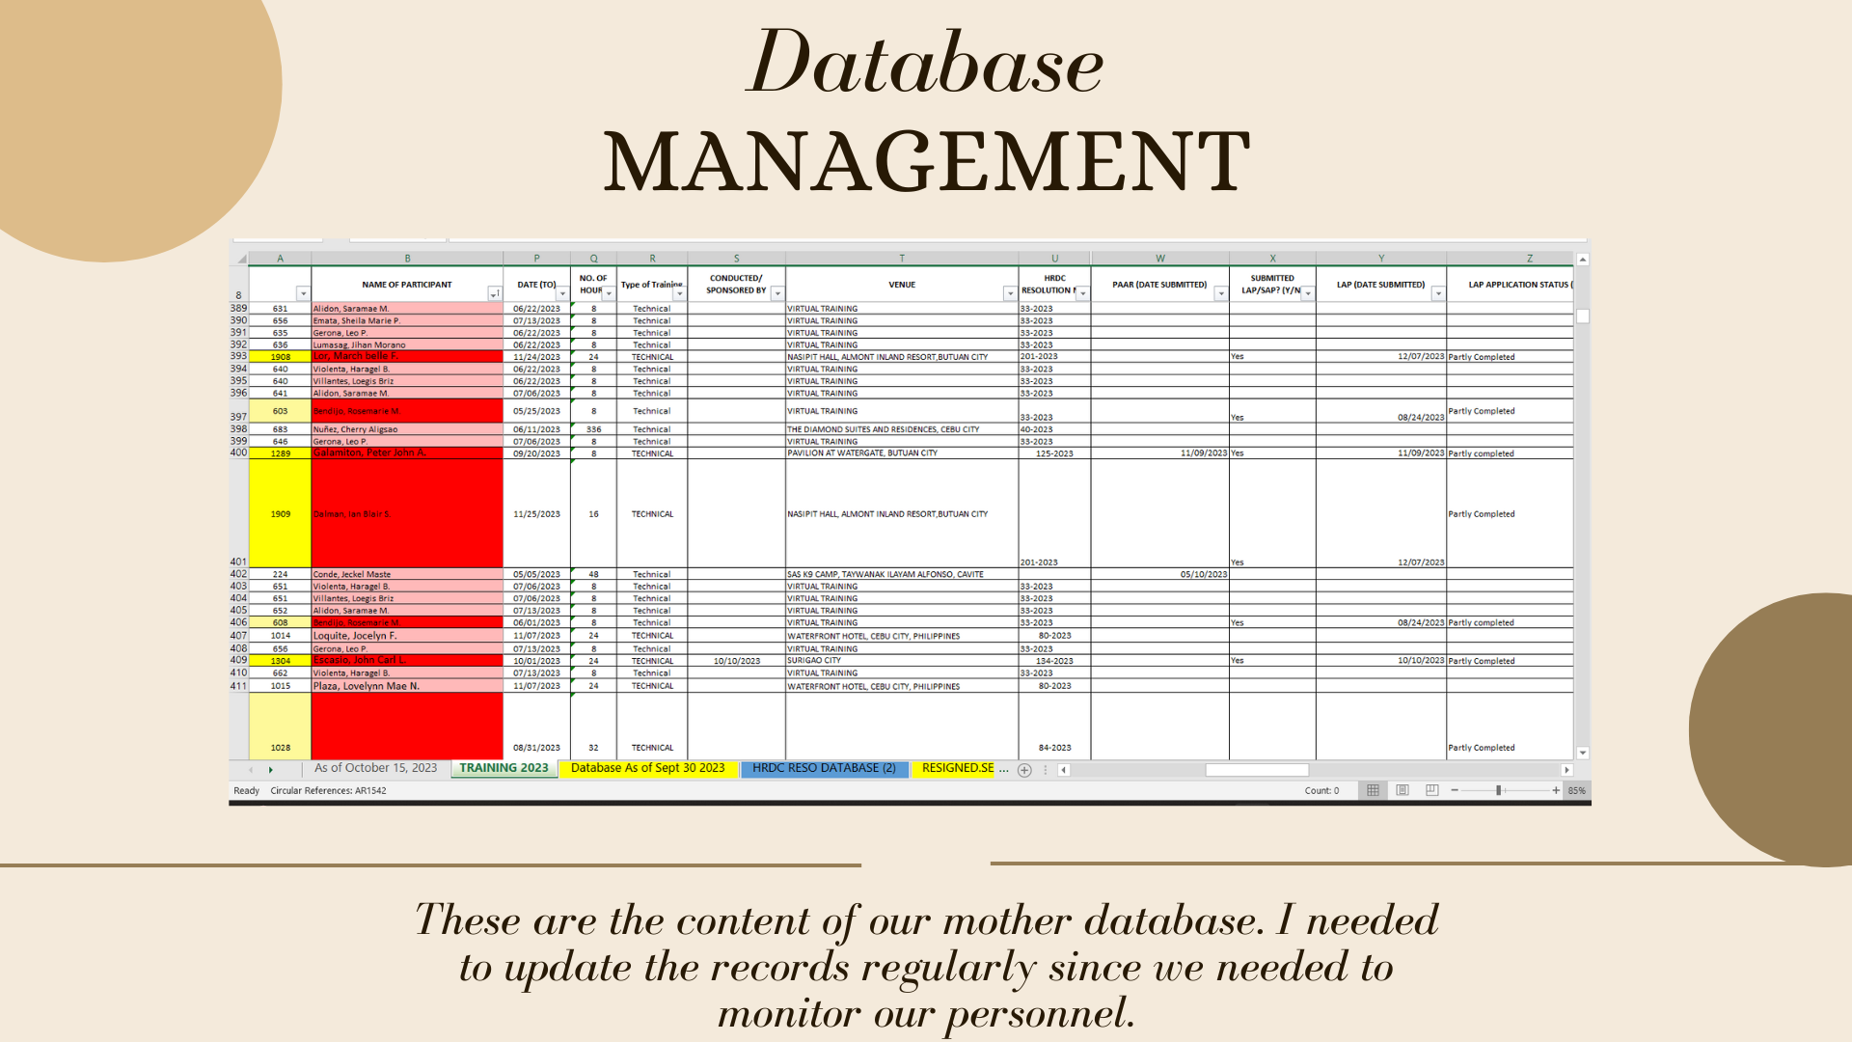
Task: Click the vertical scrollbar down arrow
Action: click(x=1582, y=753)
